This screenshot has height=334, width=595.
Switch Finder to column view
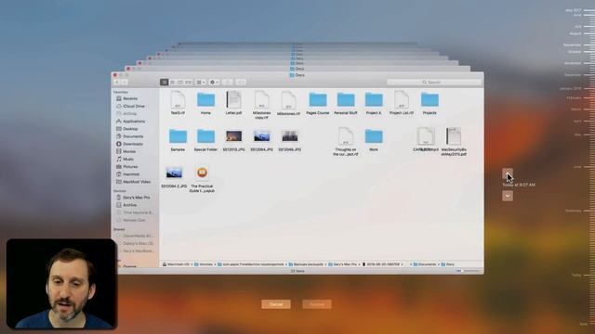(x=180, y=83)
